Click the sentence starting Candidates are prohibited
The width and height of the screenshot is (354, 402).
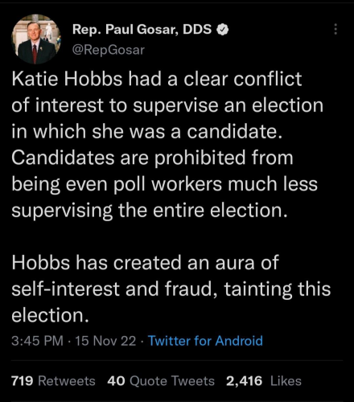165,183
